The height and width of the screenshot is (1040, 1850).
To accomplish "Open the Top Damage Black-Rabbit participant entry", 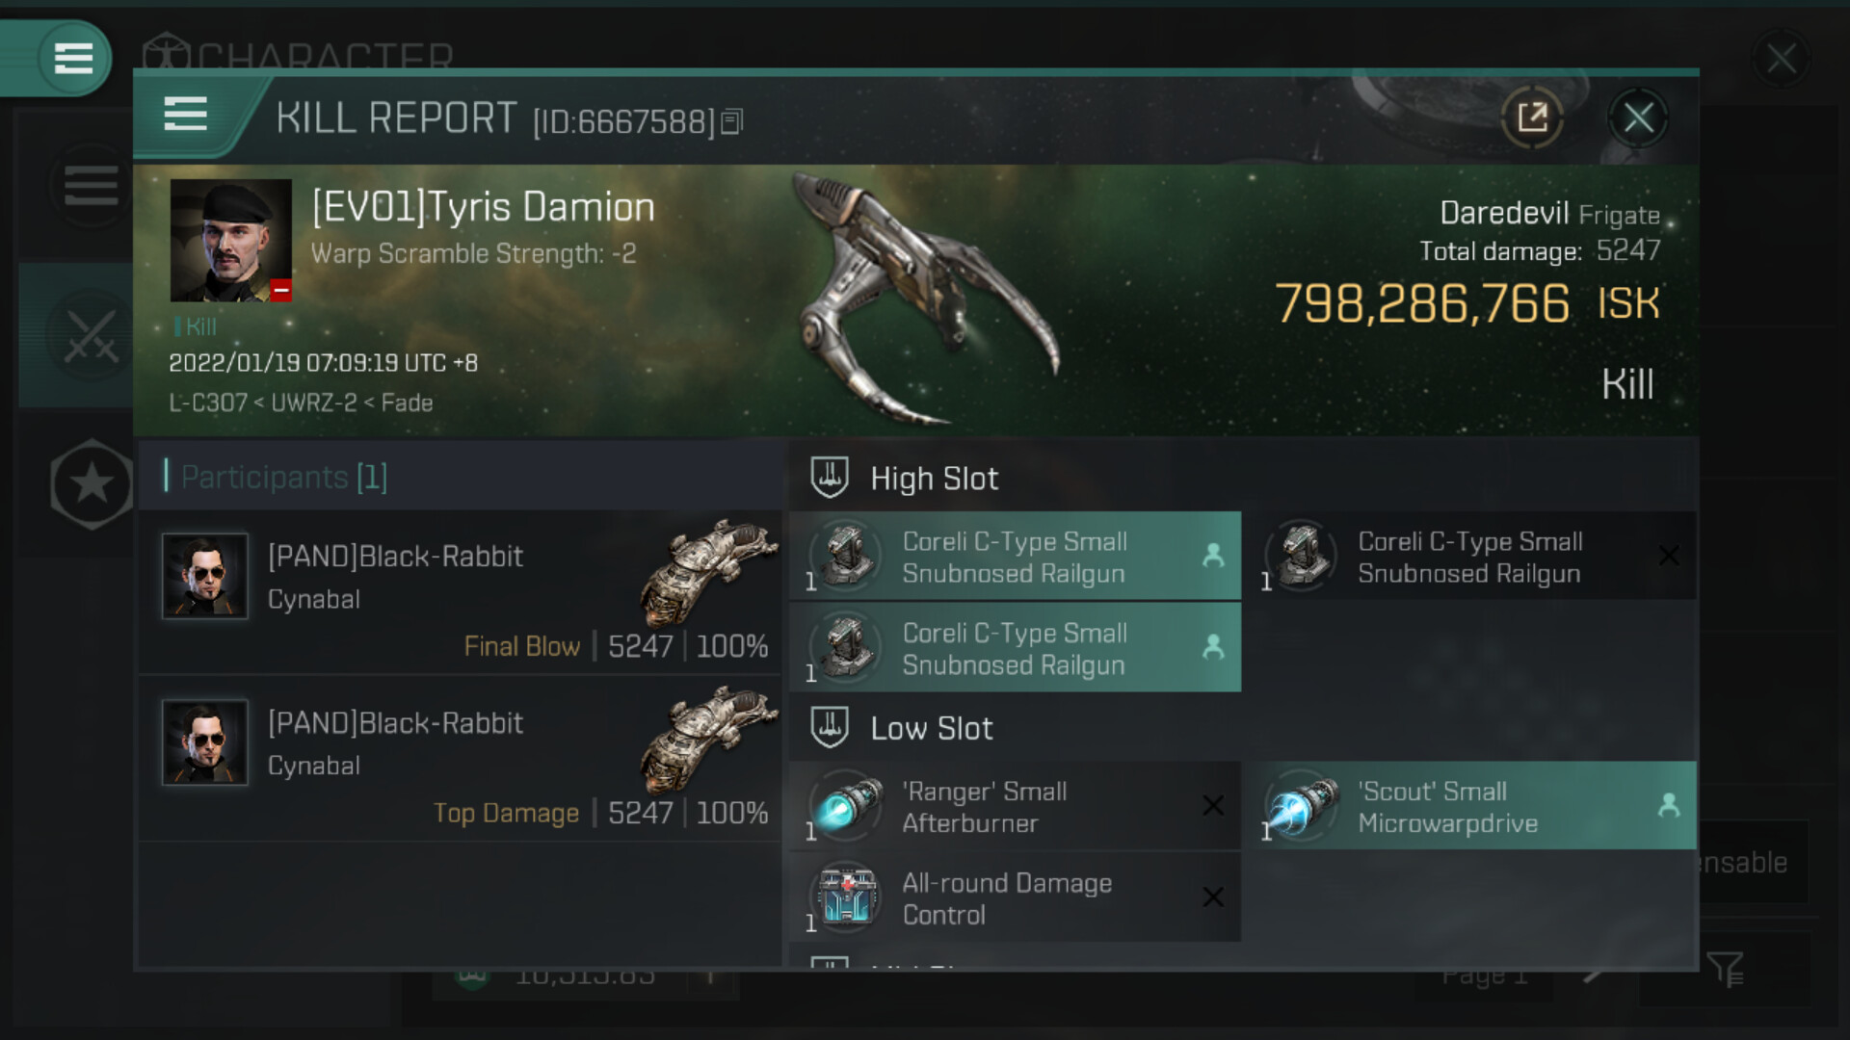I will pyautogui.click(x=460, y=759).
